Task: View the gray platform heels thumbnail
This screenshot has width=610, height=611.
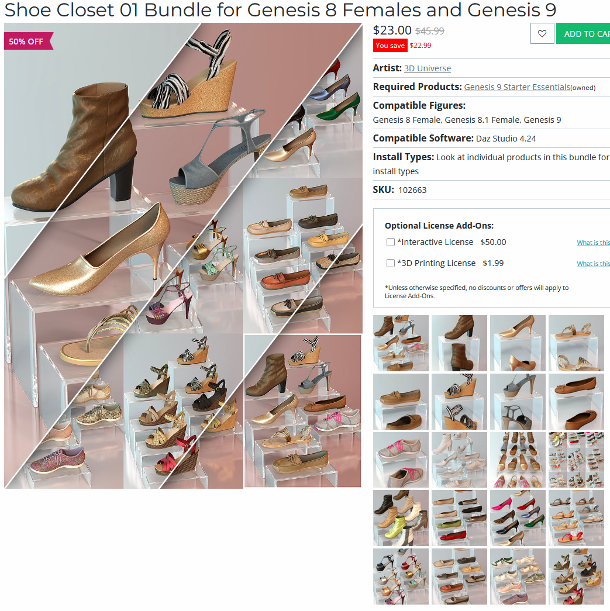Action: click(518, 401)
